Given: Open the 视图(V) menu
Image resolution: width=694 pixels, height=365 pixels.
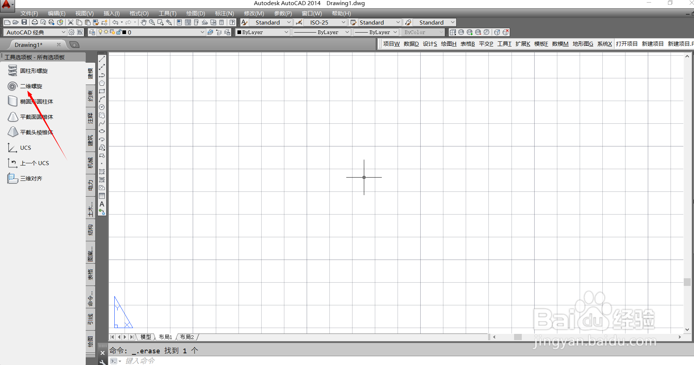Looking at the screenshot, I should pos(84,14).
